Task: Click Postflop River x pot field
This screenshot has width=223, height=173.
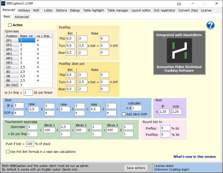Action: [x=104, y=53]
